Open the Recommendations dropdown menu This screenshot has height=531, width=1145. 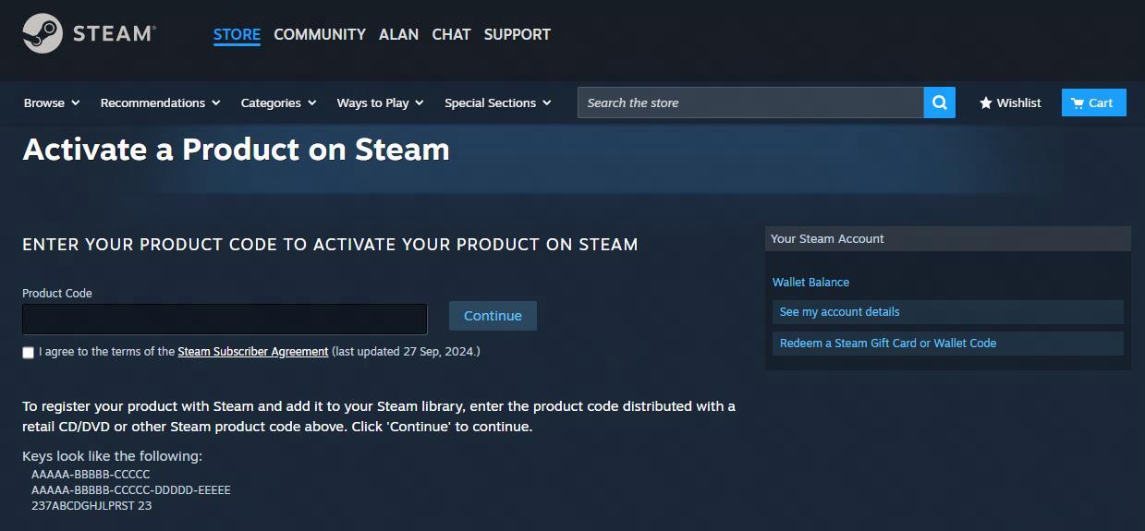pyautogui.click(x=160, y=103)
